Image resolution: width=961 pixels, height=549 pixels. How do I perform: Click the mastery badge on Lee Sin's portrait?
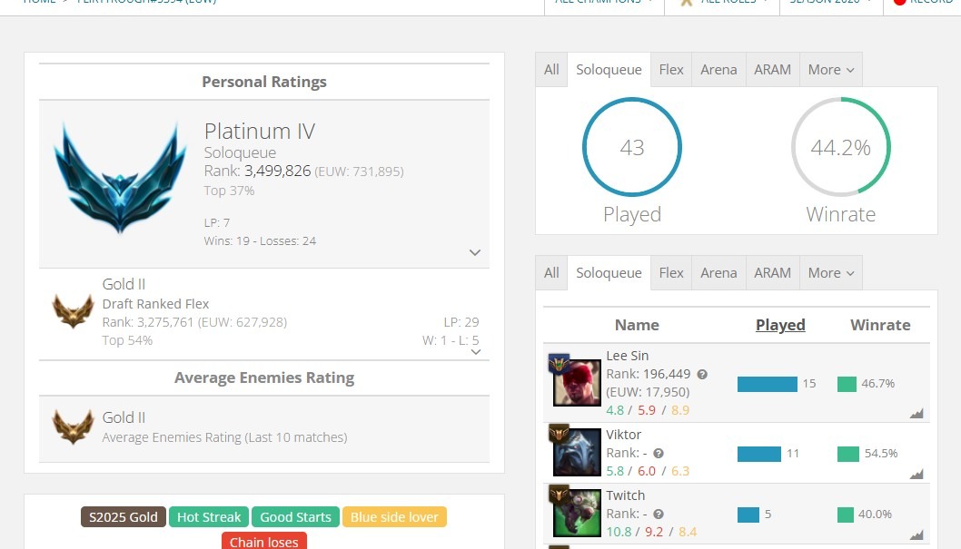pos(559,363)
